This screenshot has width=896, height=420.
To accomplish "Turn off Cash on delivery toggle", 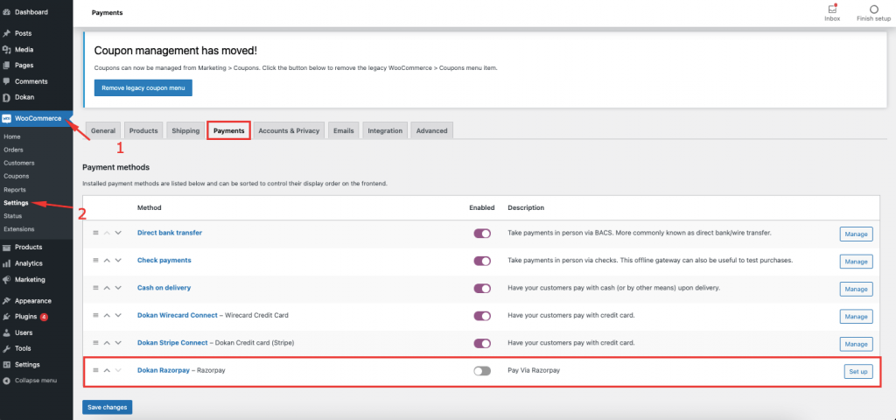I will (x=482, y=289).
